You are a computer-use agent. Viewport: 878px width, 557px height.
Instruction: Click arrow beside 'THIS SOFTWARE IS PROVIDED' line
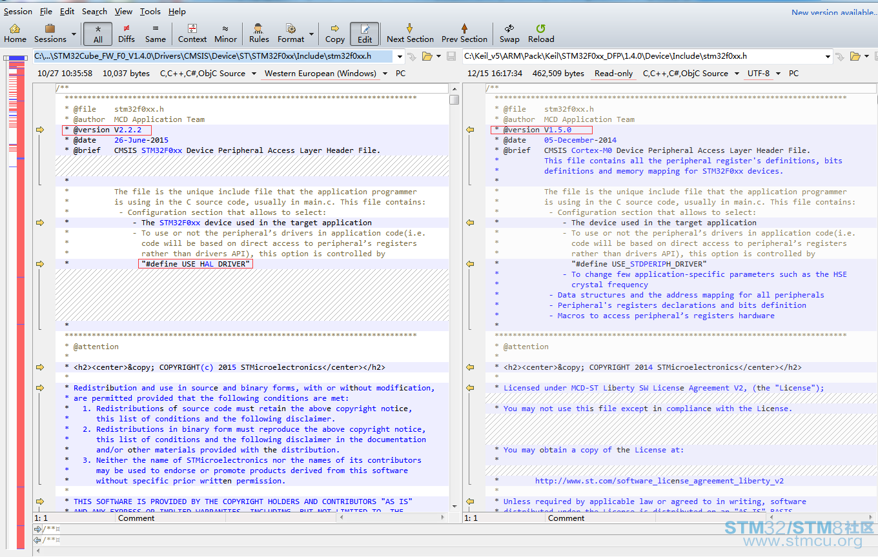pos(40,501)
